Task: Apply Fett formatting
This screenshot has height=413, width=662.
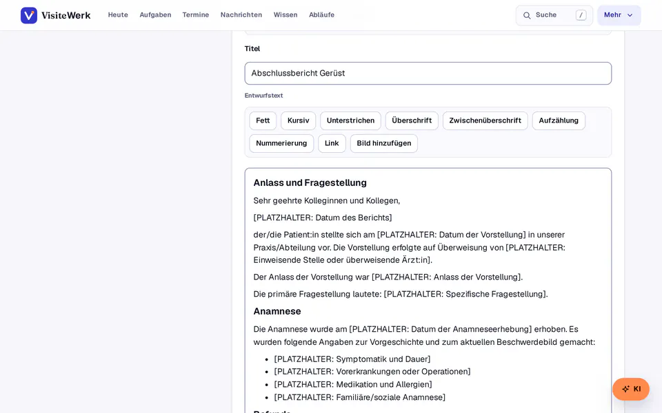Action: click(263, 120)
